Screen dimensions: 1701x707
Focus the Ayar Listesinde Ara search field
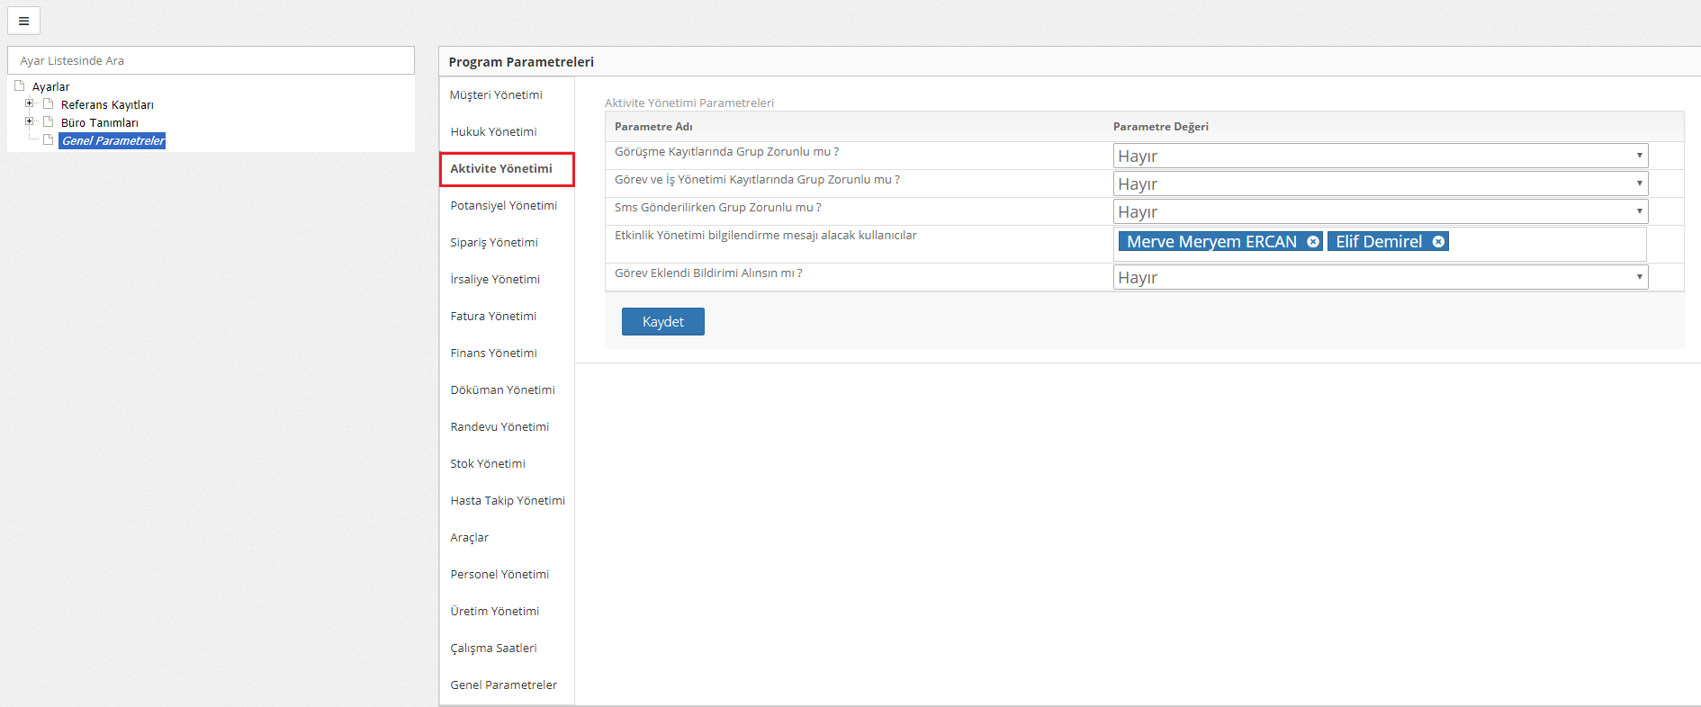pyautogui.click(x=211, y=60)
